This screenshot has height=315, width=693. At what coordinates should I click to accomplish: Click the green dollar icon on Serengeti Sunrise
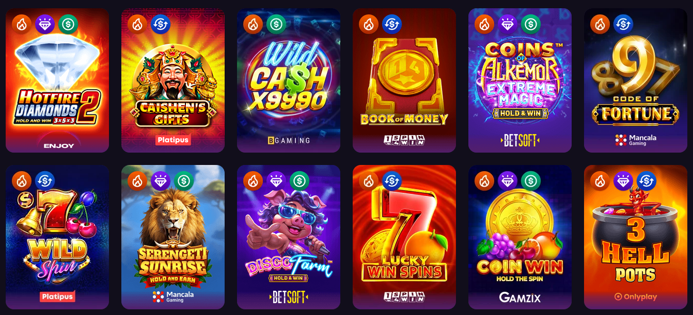pyautogui.click(x=184, y=180)
